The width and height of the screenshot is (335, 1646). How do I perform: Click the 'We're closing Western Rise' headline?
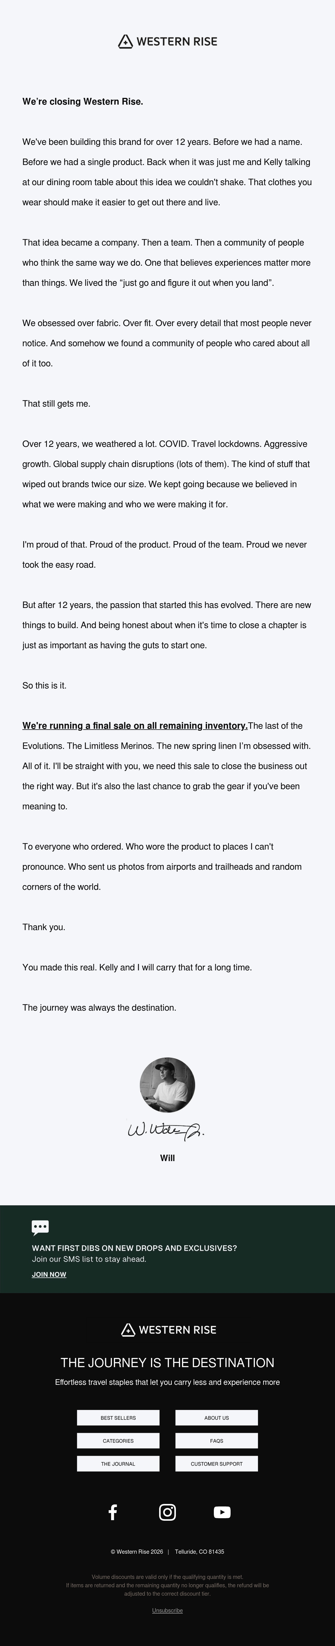[x=82, y=102]
